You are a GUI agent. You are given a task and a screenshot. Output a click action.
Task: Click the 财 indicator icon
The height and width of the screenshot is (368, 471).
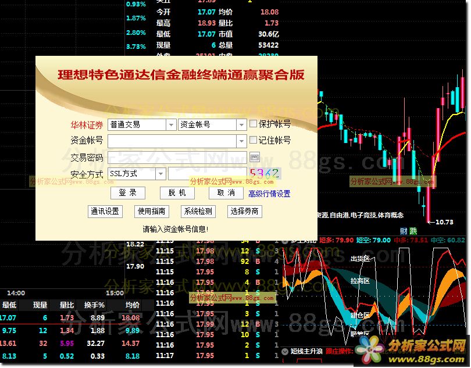click(404, 231)
